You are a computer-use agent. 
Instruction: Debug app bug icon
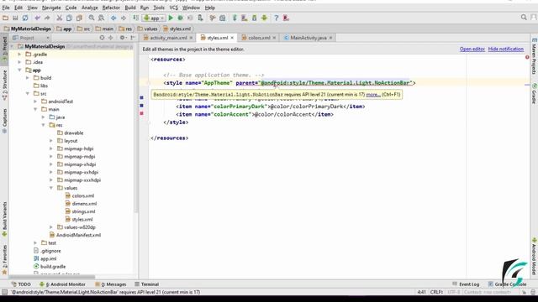point(180,18)
